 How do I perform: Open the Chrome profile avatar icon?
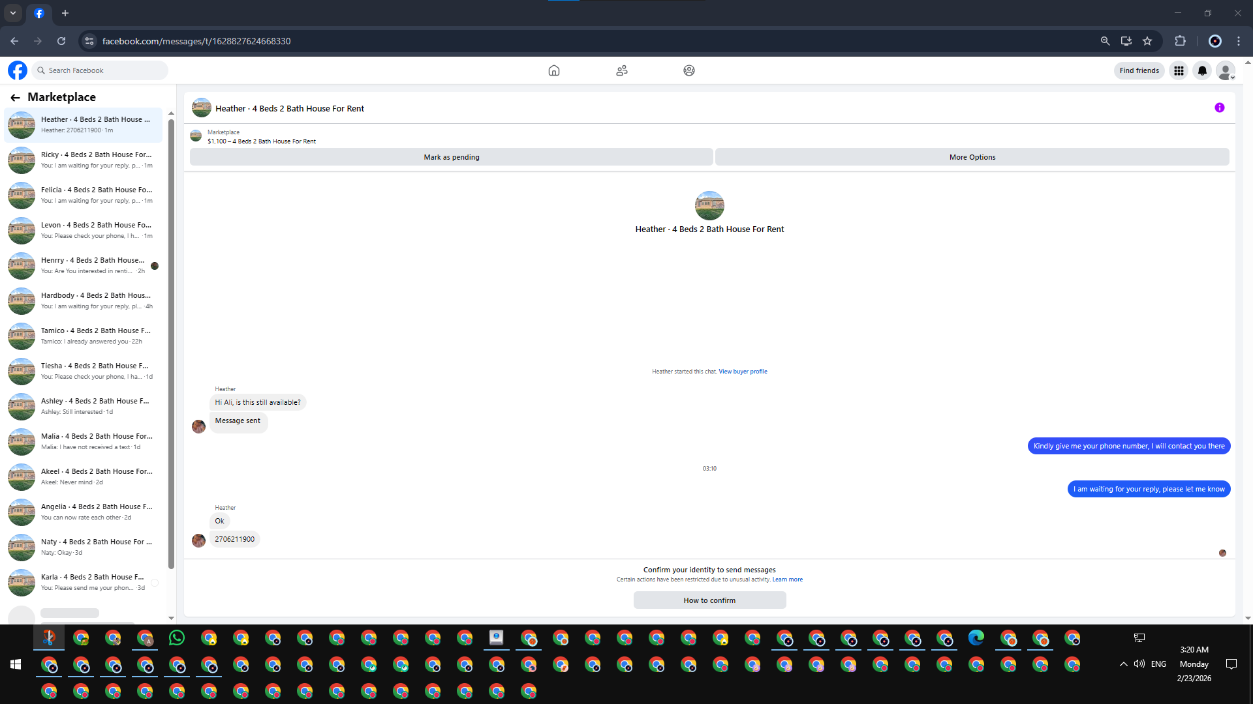pos(1215,41)
